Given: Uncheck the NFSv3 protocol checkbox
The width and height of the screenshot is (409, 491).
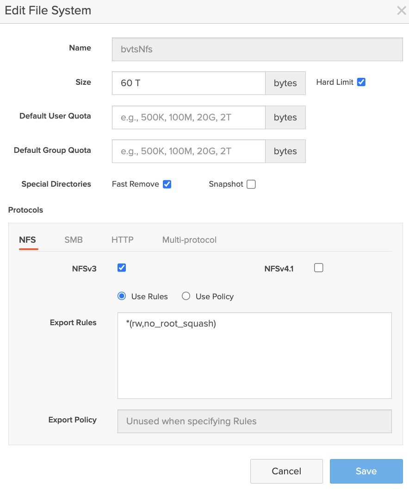Looking at the screenshot, I should tap(122, 268).
